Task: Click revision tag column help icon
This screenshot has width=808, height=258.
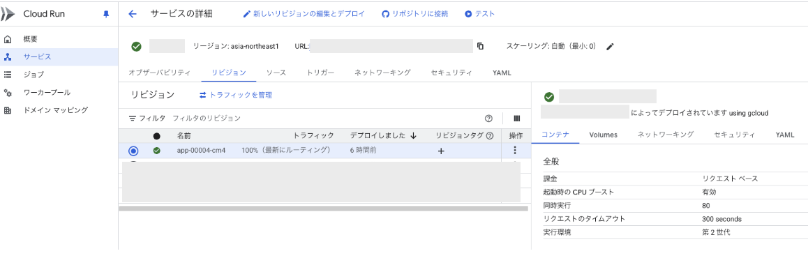Action: tap(490, 135)
